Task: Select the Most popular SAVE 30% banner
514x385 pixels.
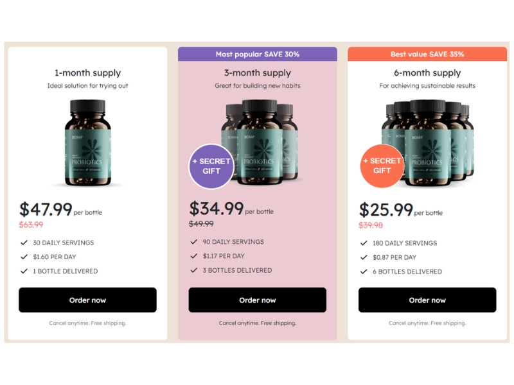Action: pos(257,55)
